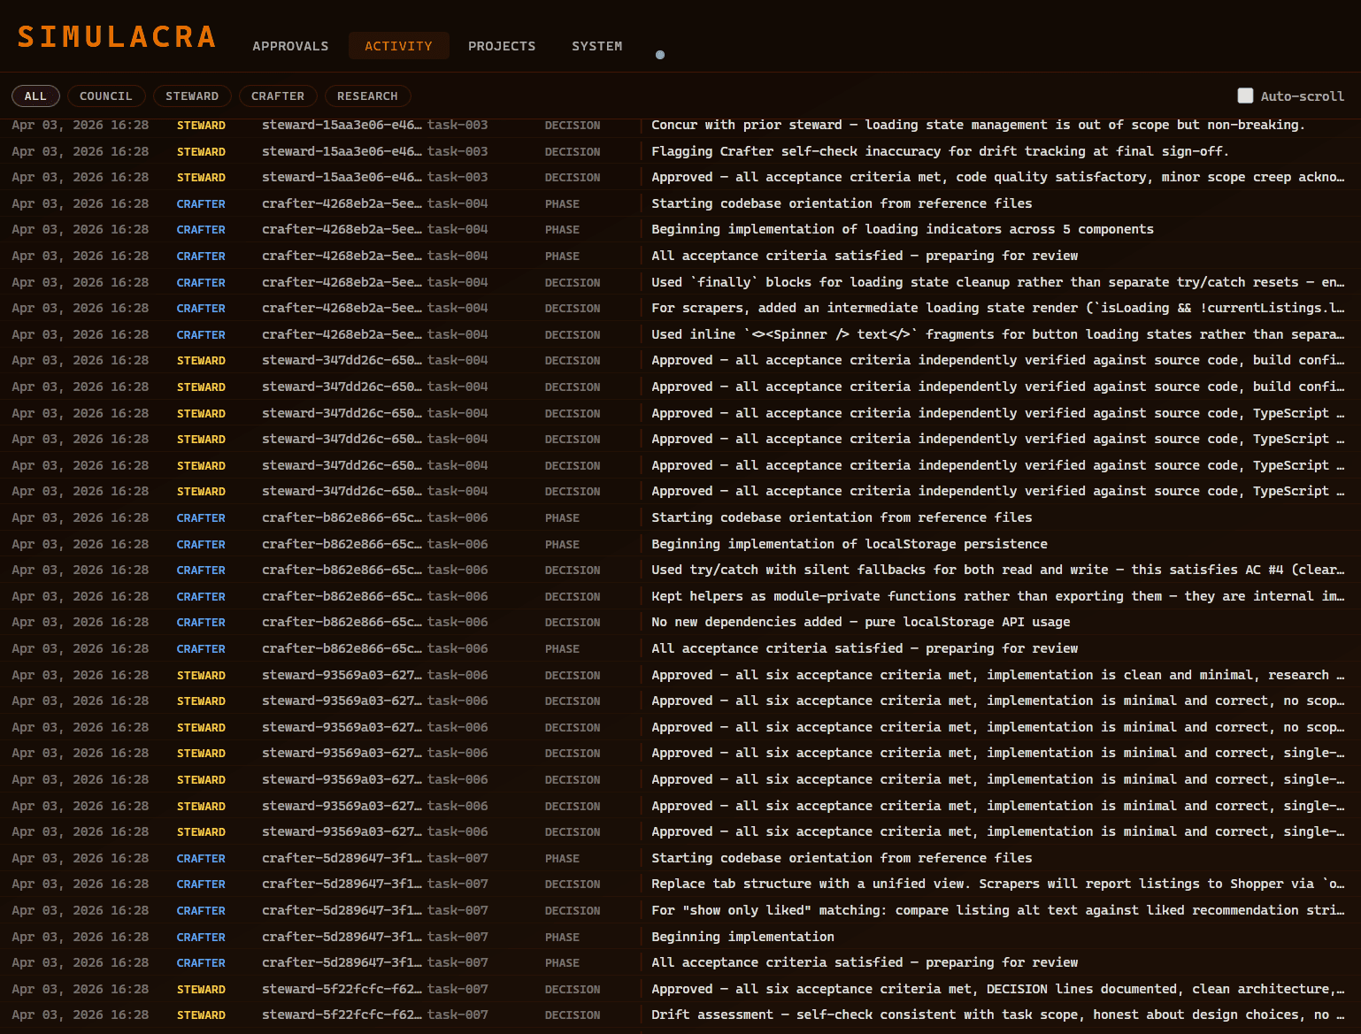1361x1034 pixels.
Task: Open 'For scrapers, added an intermediate' entry
Action: coord(680,309)
